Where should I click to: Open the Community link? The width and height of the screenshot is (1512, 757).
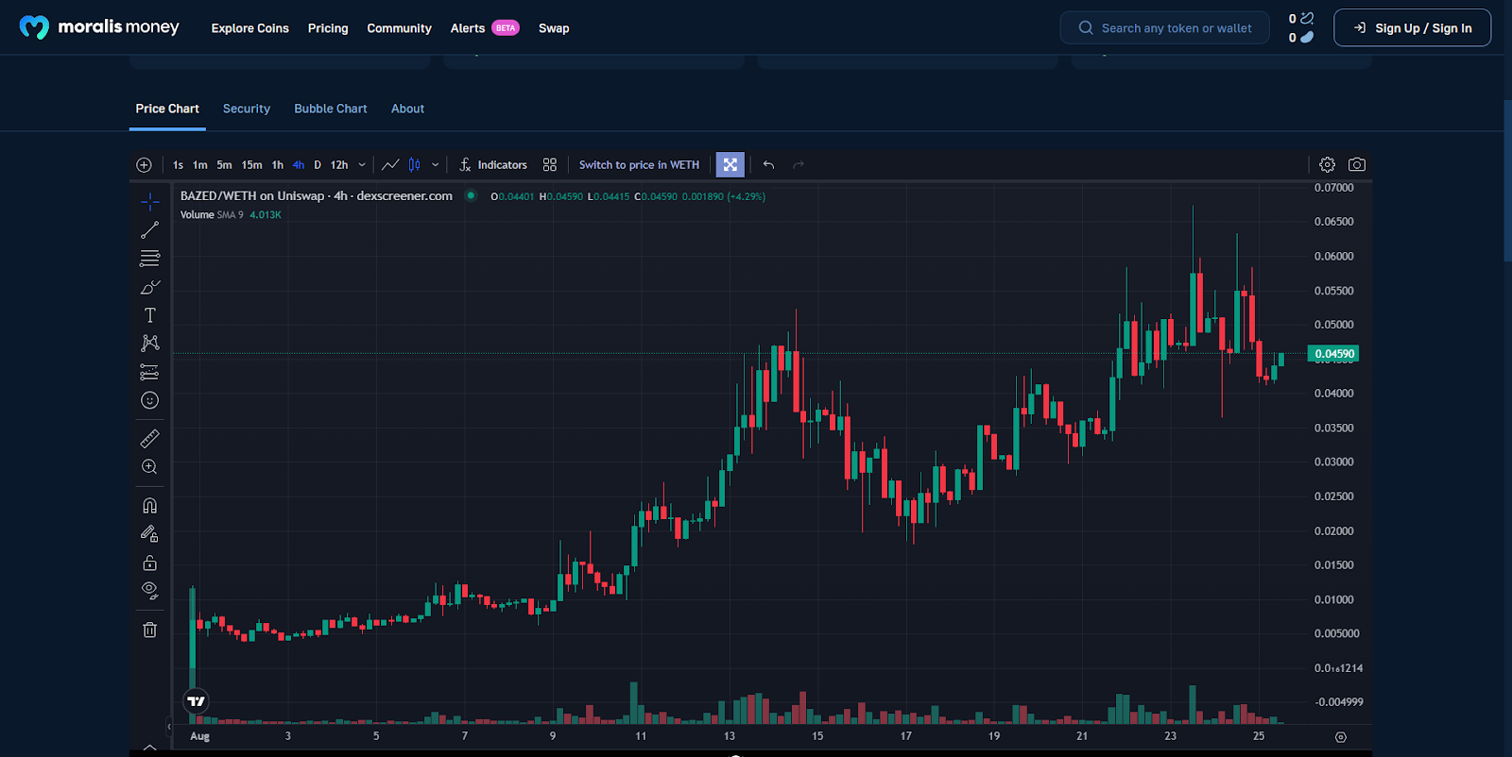(x=399, y=28)
